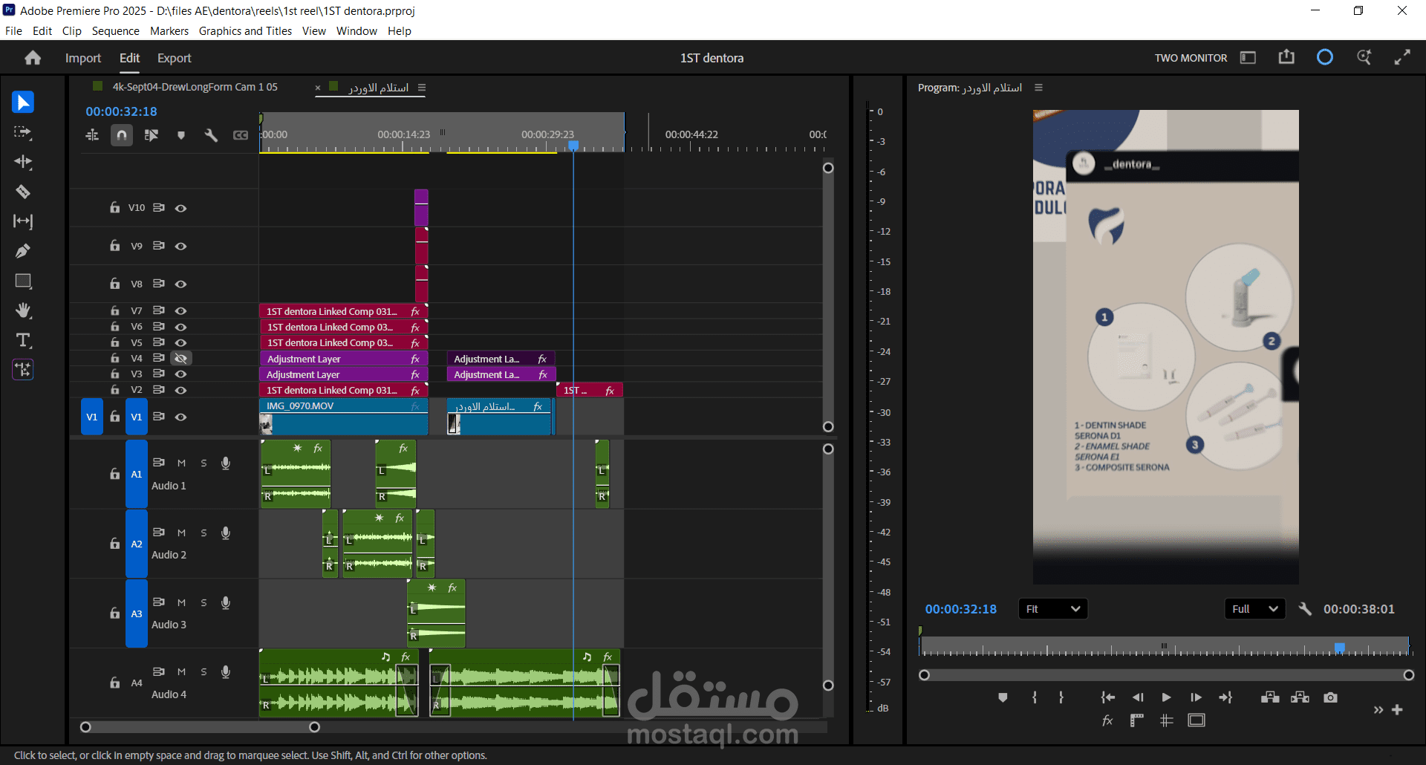Toggle snap in timeline

click(x=122, y=135)
